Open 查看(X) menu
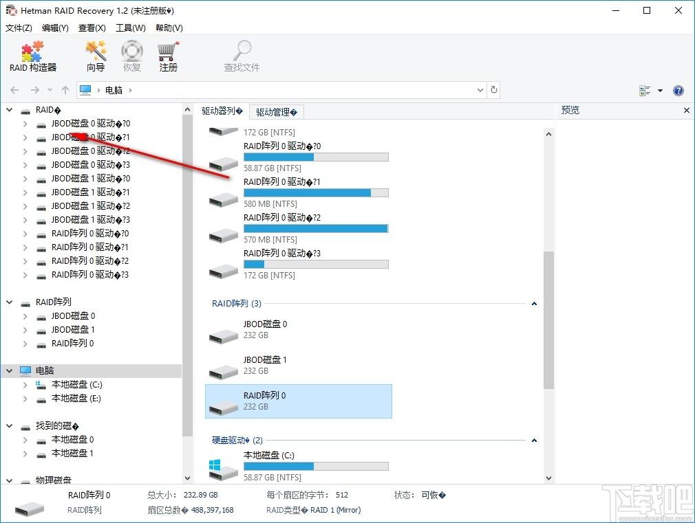The height and width of the screenshot is (523, 695). point(92,28)
